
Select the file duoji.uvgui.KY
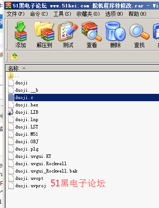pyautogui.click(x=33, y=157)
